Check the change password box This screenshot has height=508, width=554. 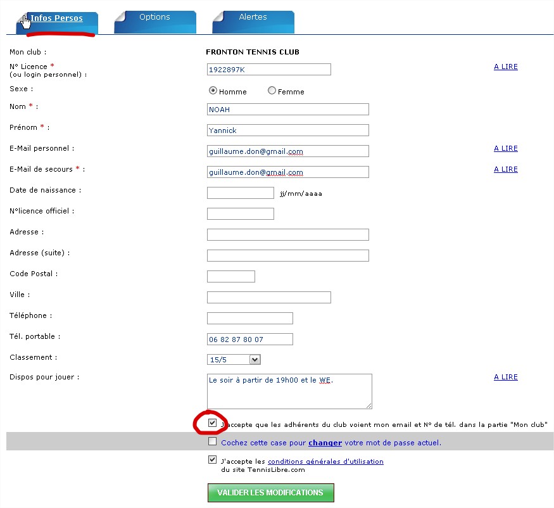(x=212, y=441)
